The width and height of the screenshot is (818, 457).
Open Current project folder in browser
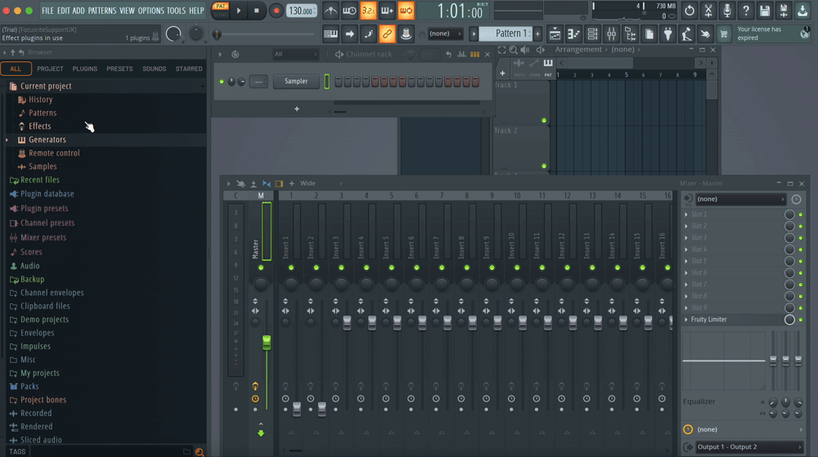pos(46,86)
